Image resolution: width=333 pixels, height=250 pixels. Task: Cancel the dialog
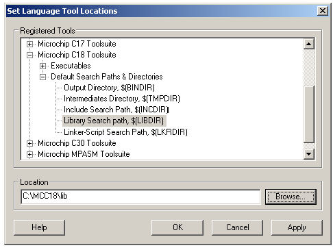coord(237,227)
